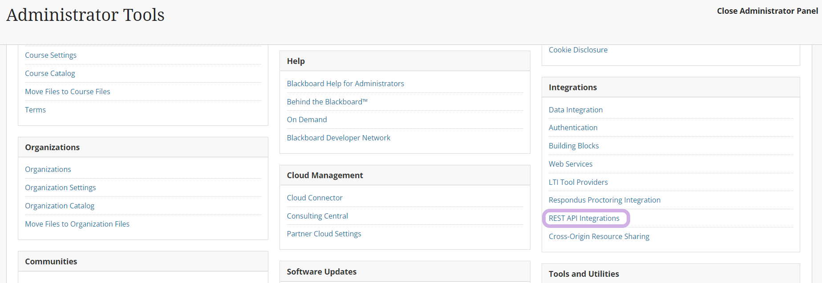Open REST API Integrations link

pyautogui.click(x=584, y=218)
